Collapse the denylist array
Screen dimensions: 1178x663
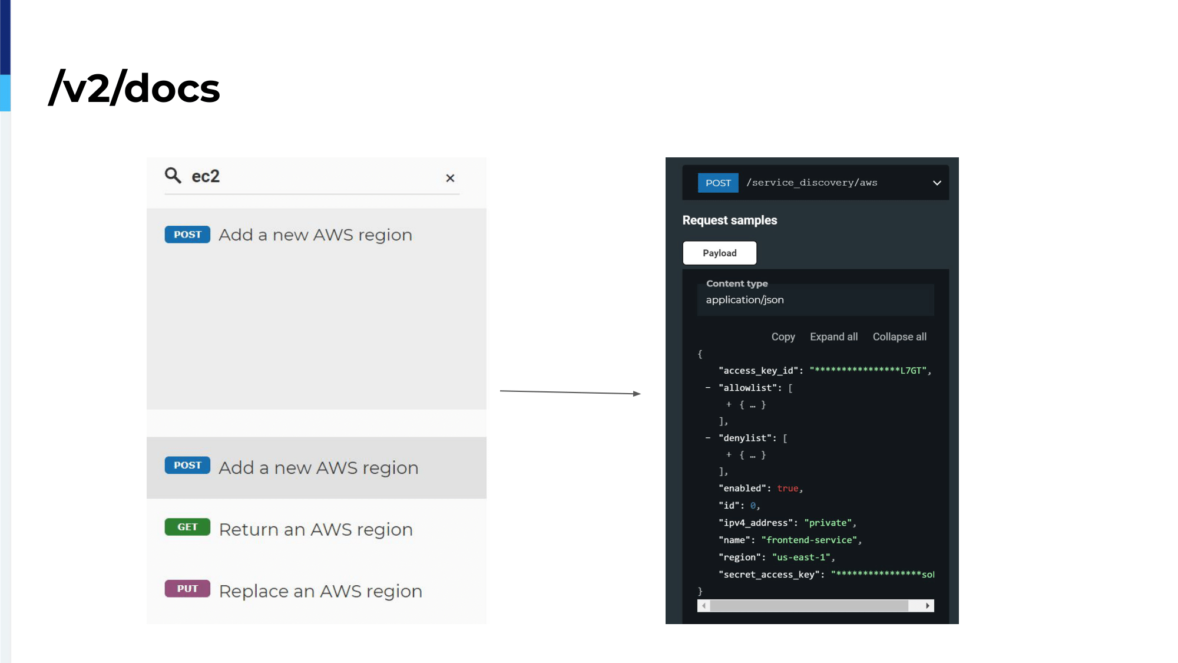click(708, 438)
